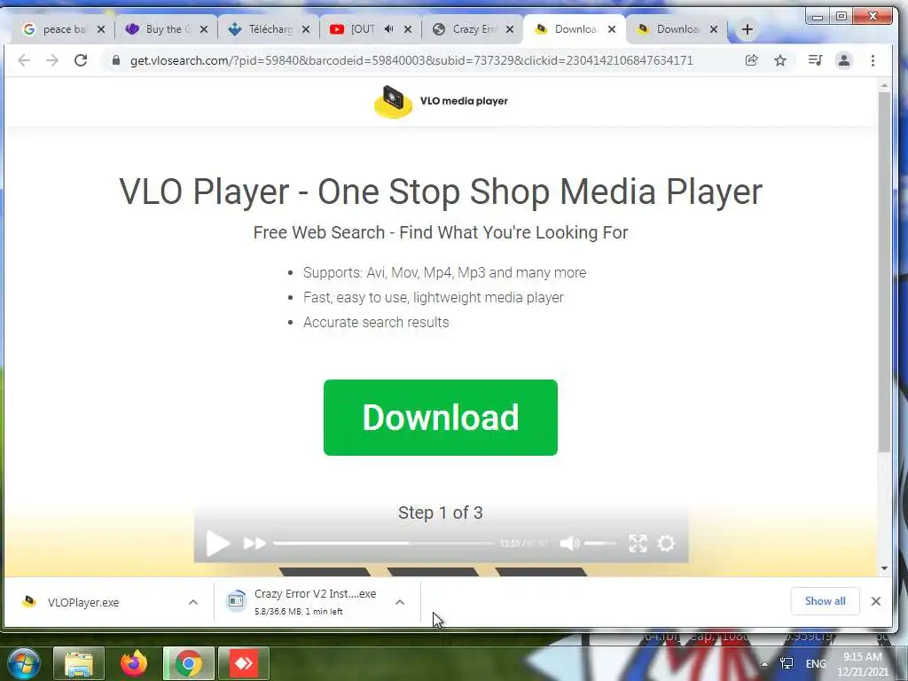The height and width of the screenshot is (681, 908).
Task: Close the 'Crazy Err' tab
Action: click(510, 29)
